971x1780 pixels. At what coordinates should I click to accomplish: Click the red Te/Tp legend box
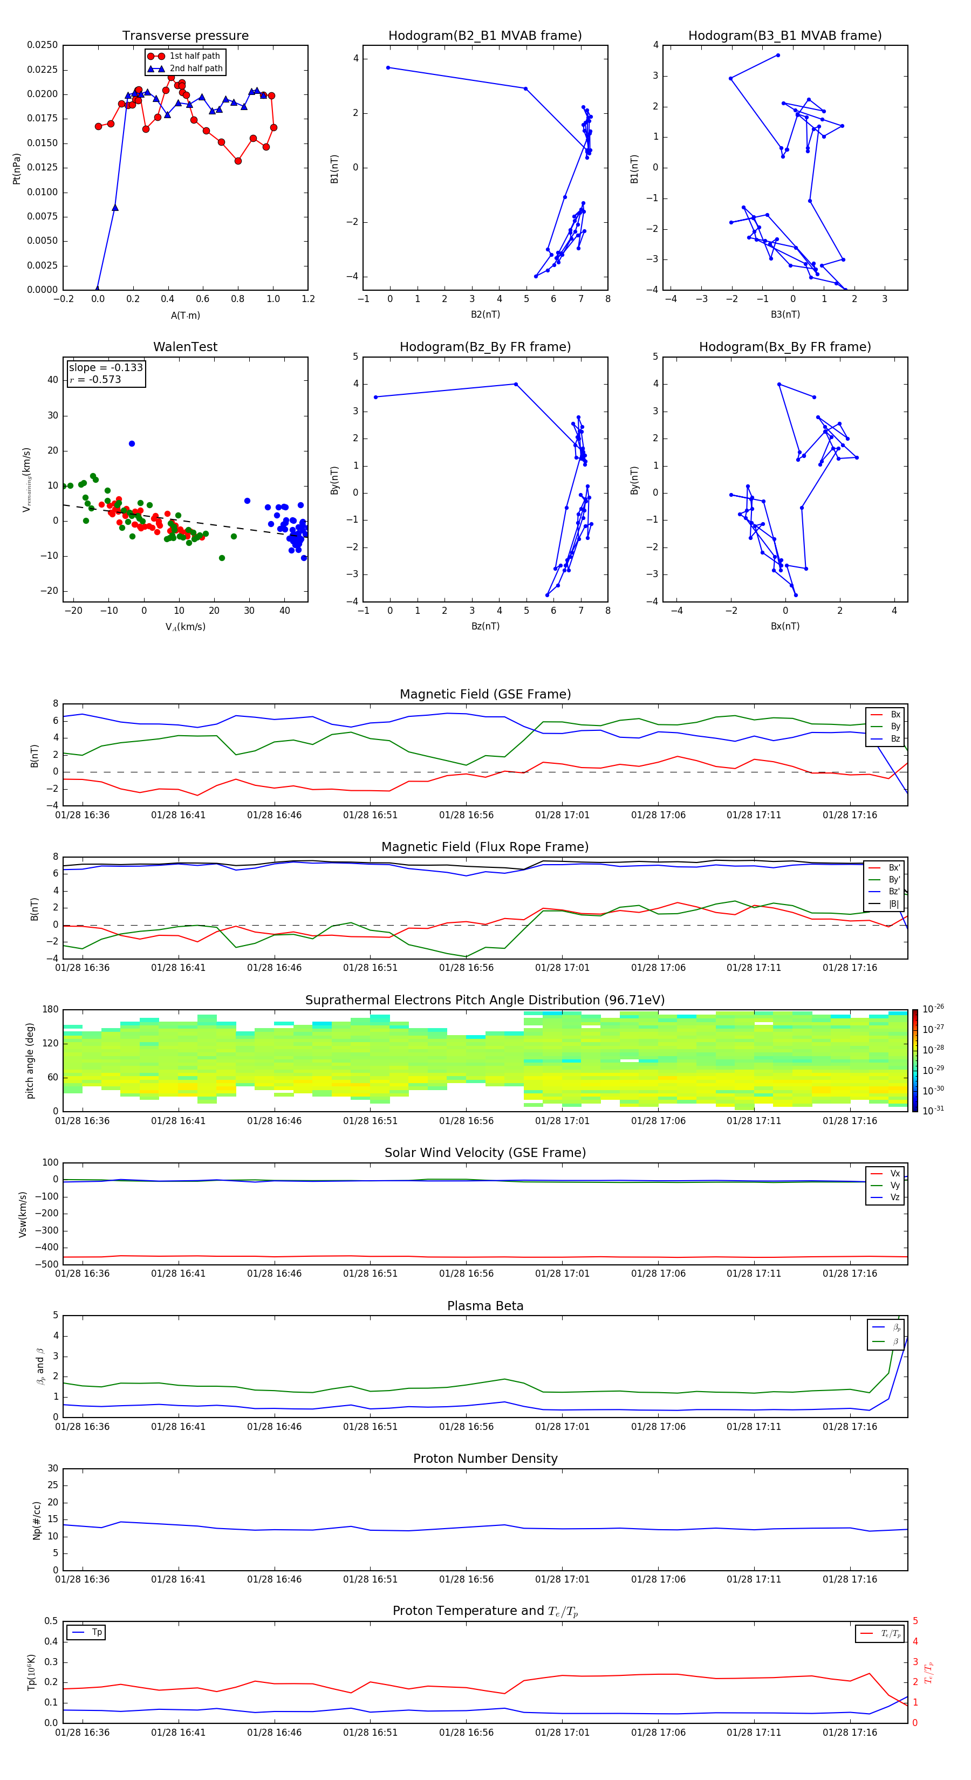[x=880, y=1633]
